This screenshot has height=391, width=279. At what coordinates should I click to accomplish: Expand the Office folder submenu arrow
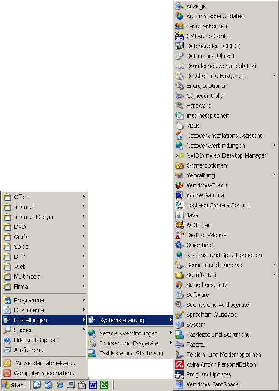[84, 197]
